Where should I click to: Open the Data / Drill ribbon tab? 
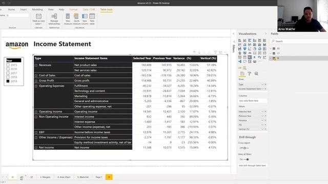tap(89, 9)
